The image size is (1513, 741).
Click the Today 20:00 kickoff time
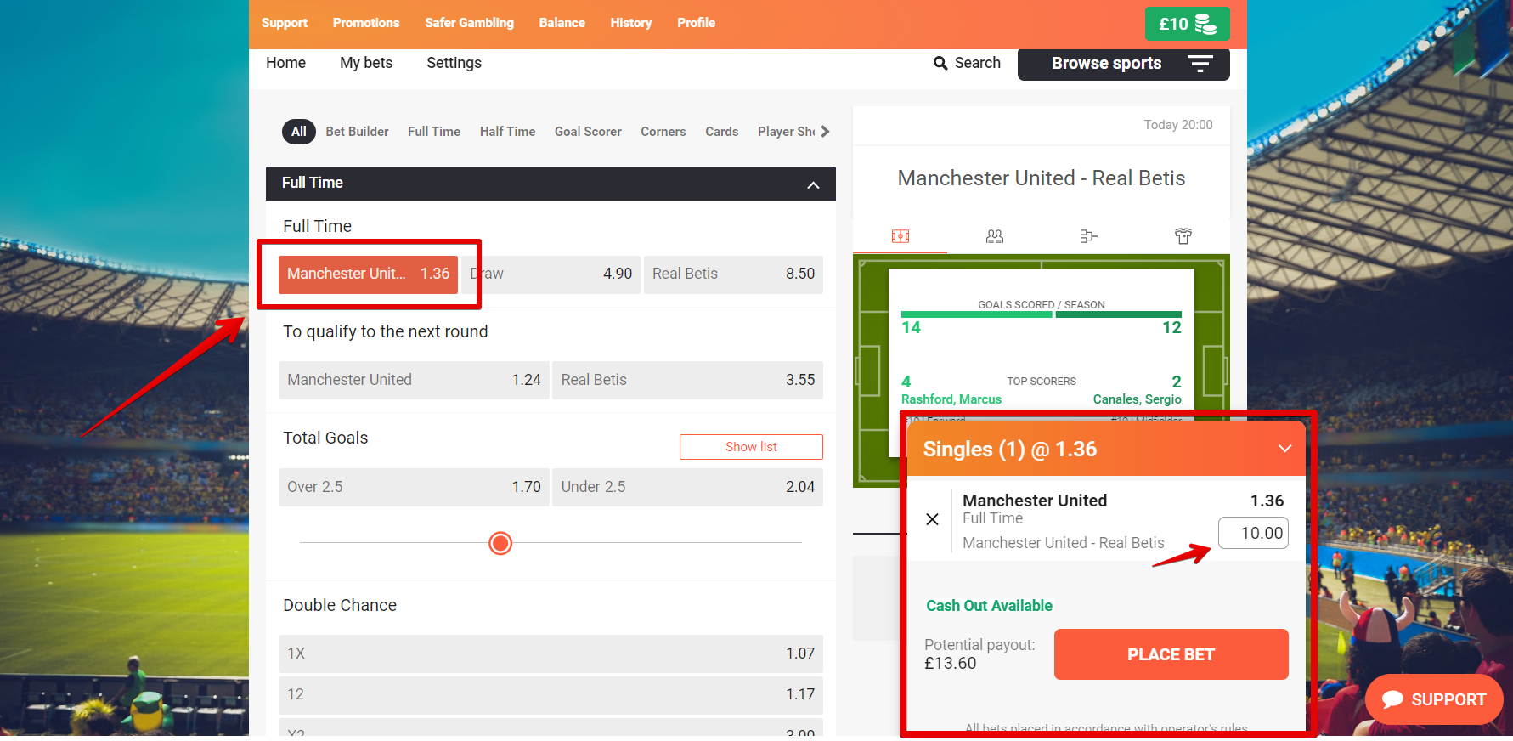pyautogui.click(x=1178, y=125)
